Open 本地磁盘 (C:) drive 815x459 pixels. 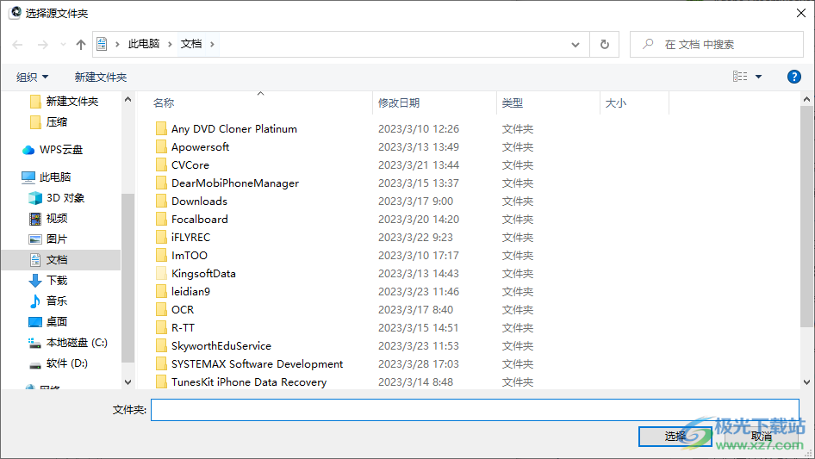[x=77, y=343]
